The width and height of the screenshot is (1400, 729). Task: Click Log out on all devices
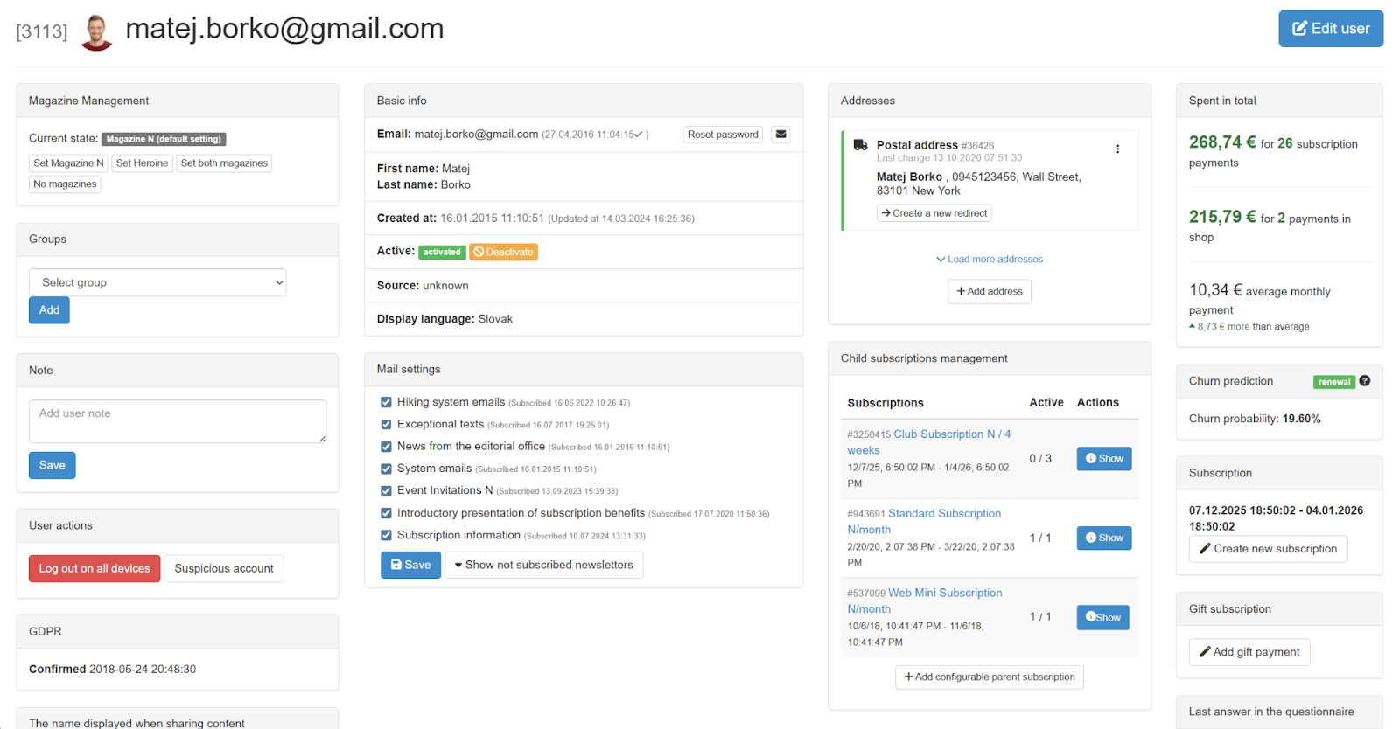coord(94,569)
